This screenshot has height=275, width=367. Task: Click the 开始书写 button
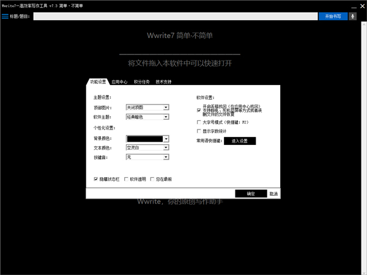click(333, 16)
